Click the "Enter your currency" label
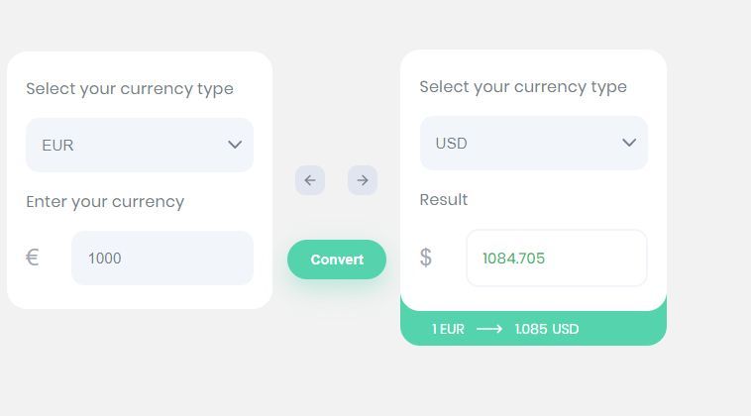 105,201
